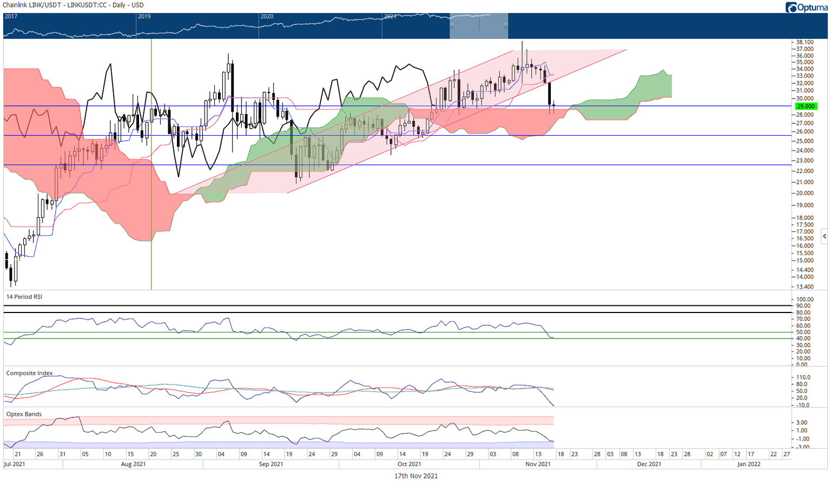The image size is (831, 486).
Task: Select the 14 Period RSI panel label
Action: [24, 297]
